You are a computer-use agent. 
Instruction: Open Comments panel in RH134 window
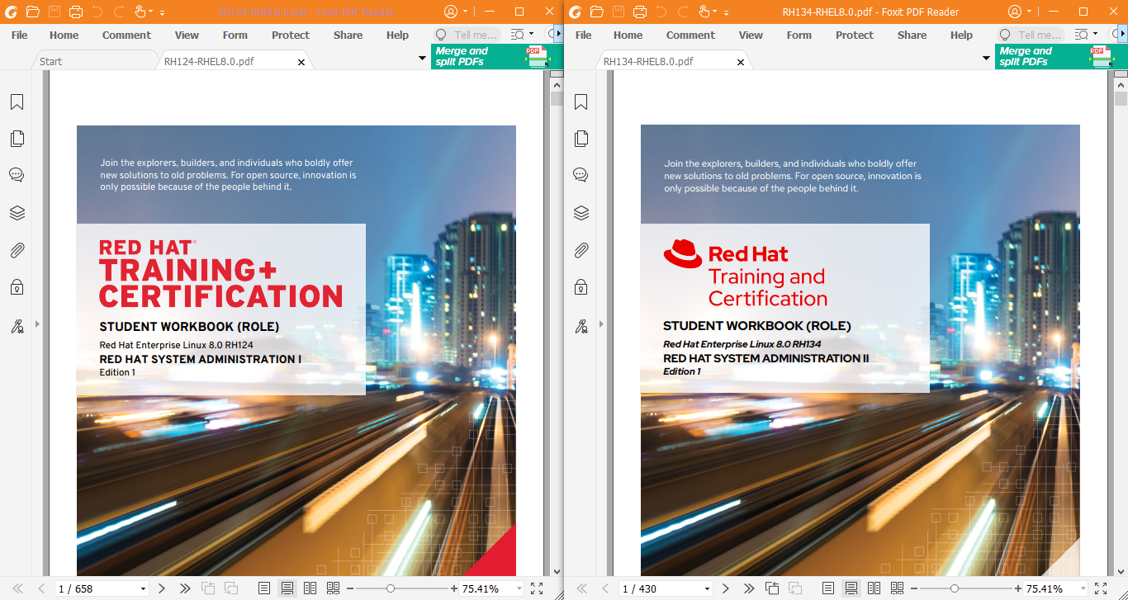pyautogui.click(x=581, y=175)
